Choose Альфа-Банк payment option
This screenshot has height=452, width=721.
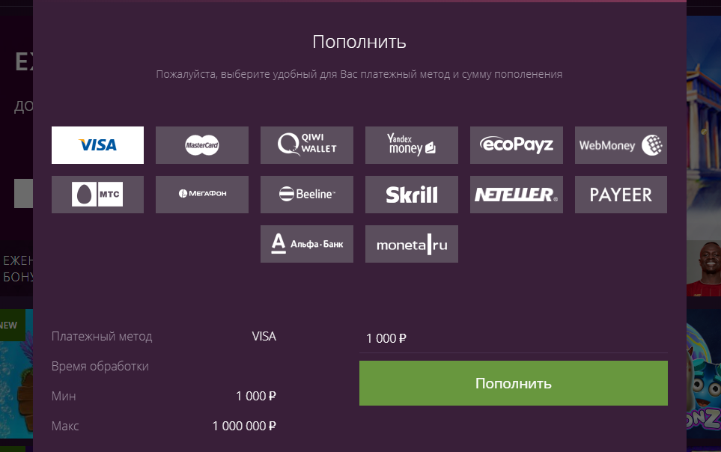307,244
